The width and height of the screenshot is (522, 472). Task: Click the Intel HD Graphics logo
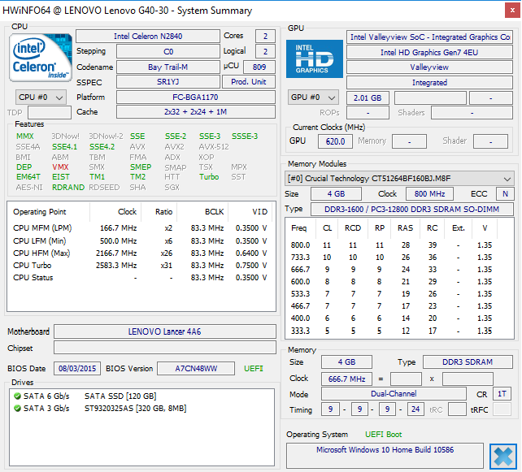pyautogui.click(x=315, y=58)
